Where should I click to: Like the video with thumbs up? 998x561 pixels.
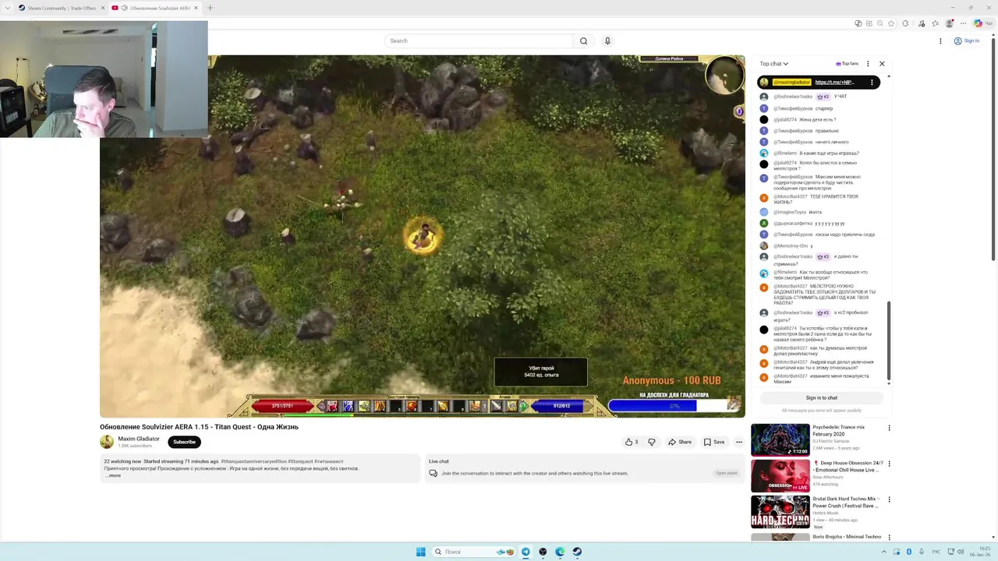pyautogui.click(x=632, y=442)
